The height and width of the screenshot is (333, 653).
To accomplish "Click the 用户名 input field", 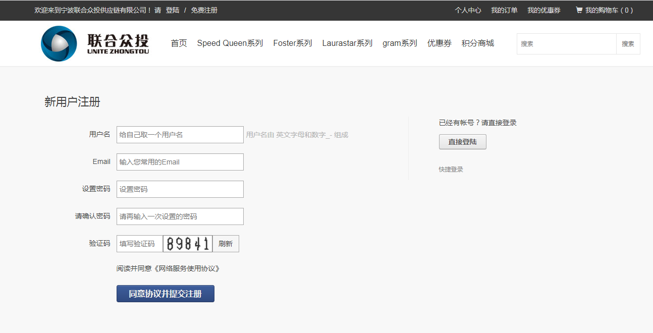I will pos(180,135).
